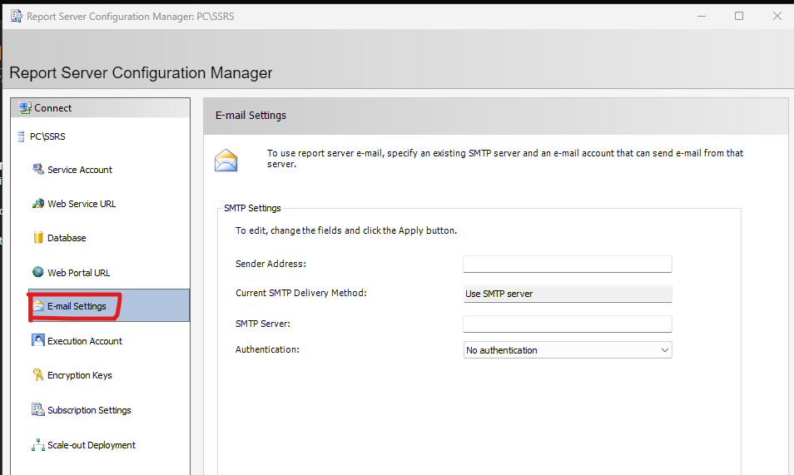Viewport: 794px width, 475px height.
Task: Minimize the Report Server Configuration Manager window
Action: tap(702, 16)
